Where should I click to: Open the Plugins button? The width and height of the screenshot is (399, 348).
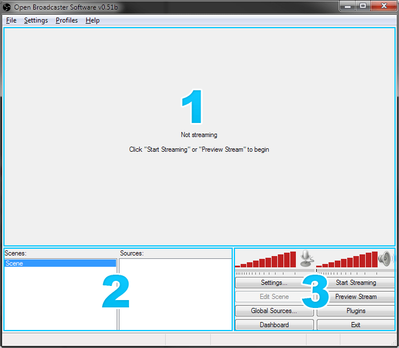point(356,311)
